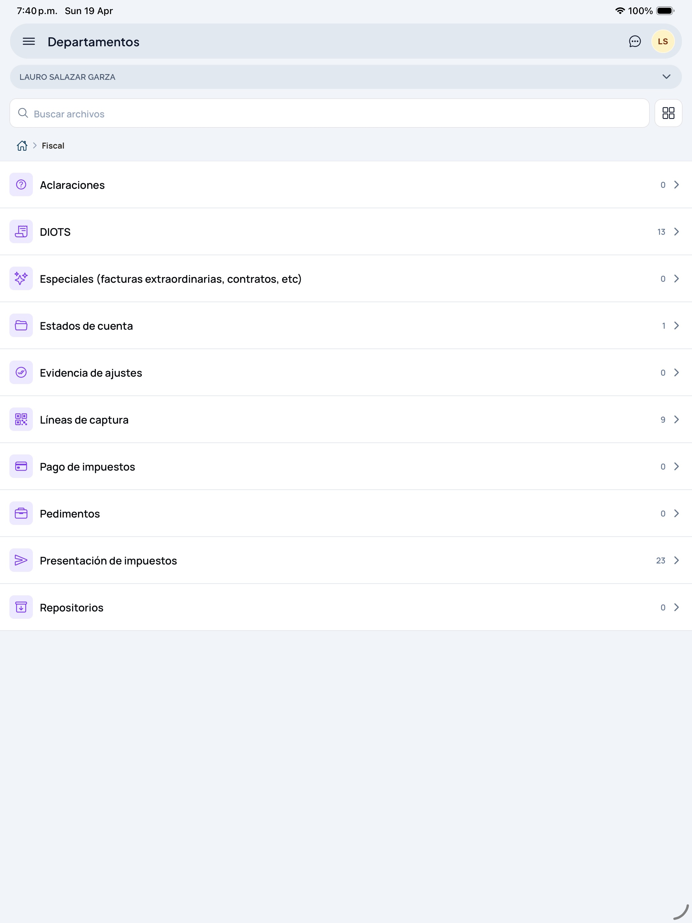Open the DIOTS folder

[346, 231]
